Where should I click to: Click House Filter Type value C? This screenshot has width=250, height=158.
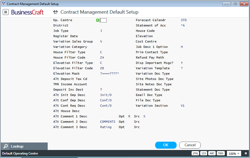101,52
